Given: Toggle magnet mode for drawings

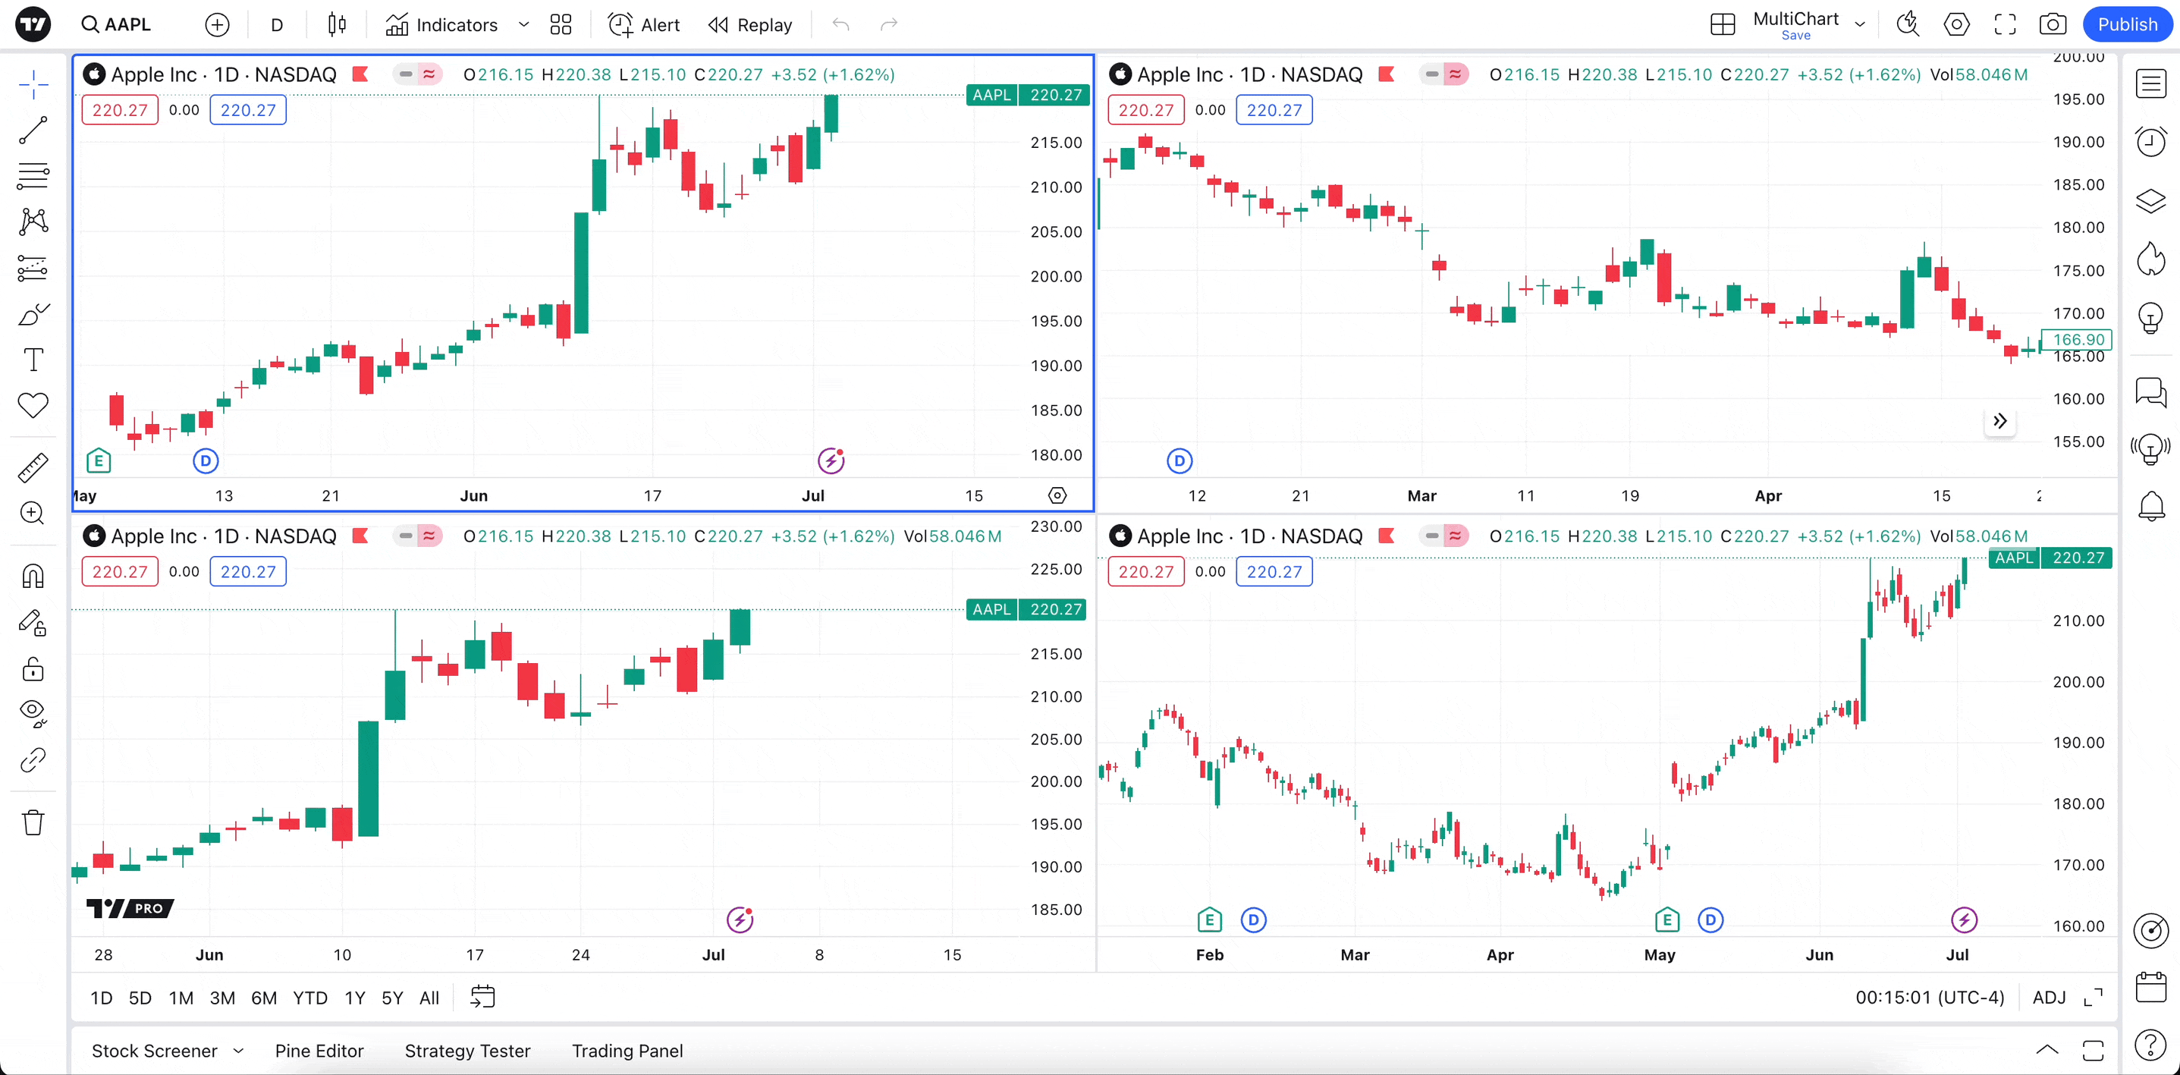Looking at the screenshot, I should pyautogui.click(x=33, y=577).
